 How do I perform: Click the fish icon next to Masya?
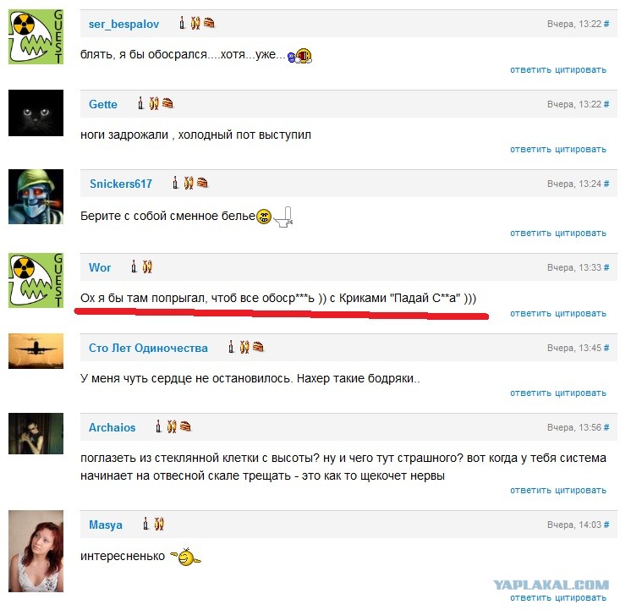tap(159, 524)
